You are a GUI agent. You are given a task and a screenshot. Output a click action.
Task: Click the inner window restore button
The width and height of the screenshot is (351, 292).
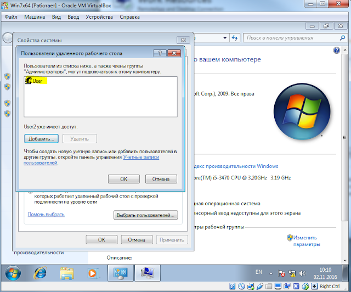point(326,26)
